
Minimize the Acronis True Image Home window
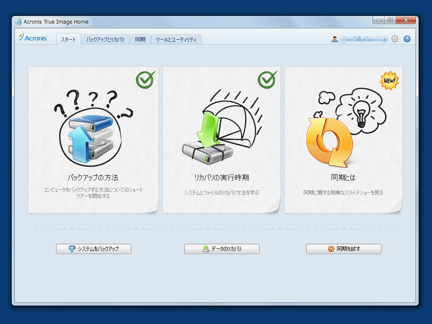(x=379, y=20)
